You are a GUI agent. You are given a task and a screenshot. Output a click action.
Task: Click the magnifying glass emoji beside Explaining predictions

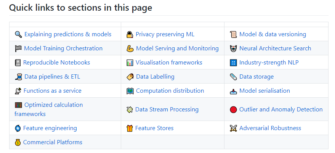pos(18,34)
